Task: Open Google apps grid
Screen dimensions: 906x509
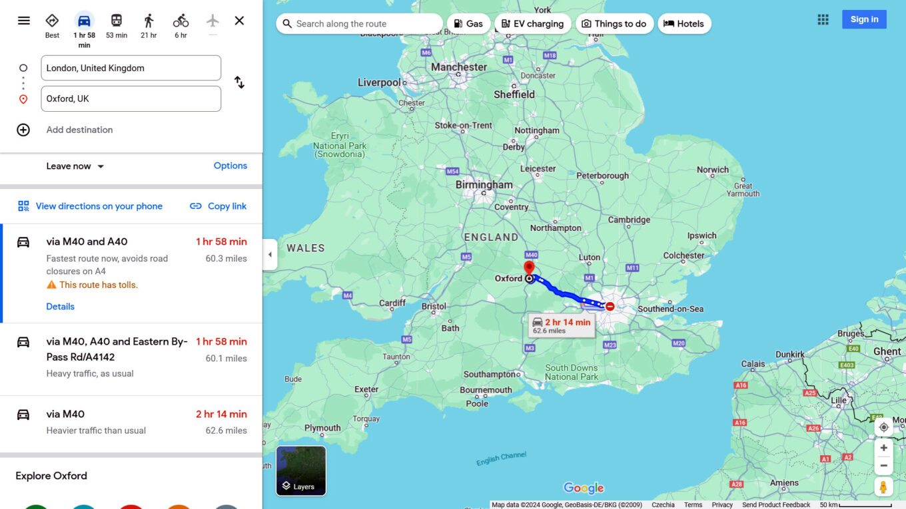Action: (823, 19)
